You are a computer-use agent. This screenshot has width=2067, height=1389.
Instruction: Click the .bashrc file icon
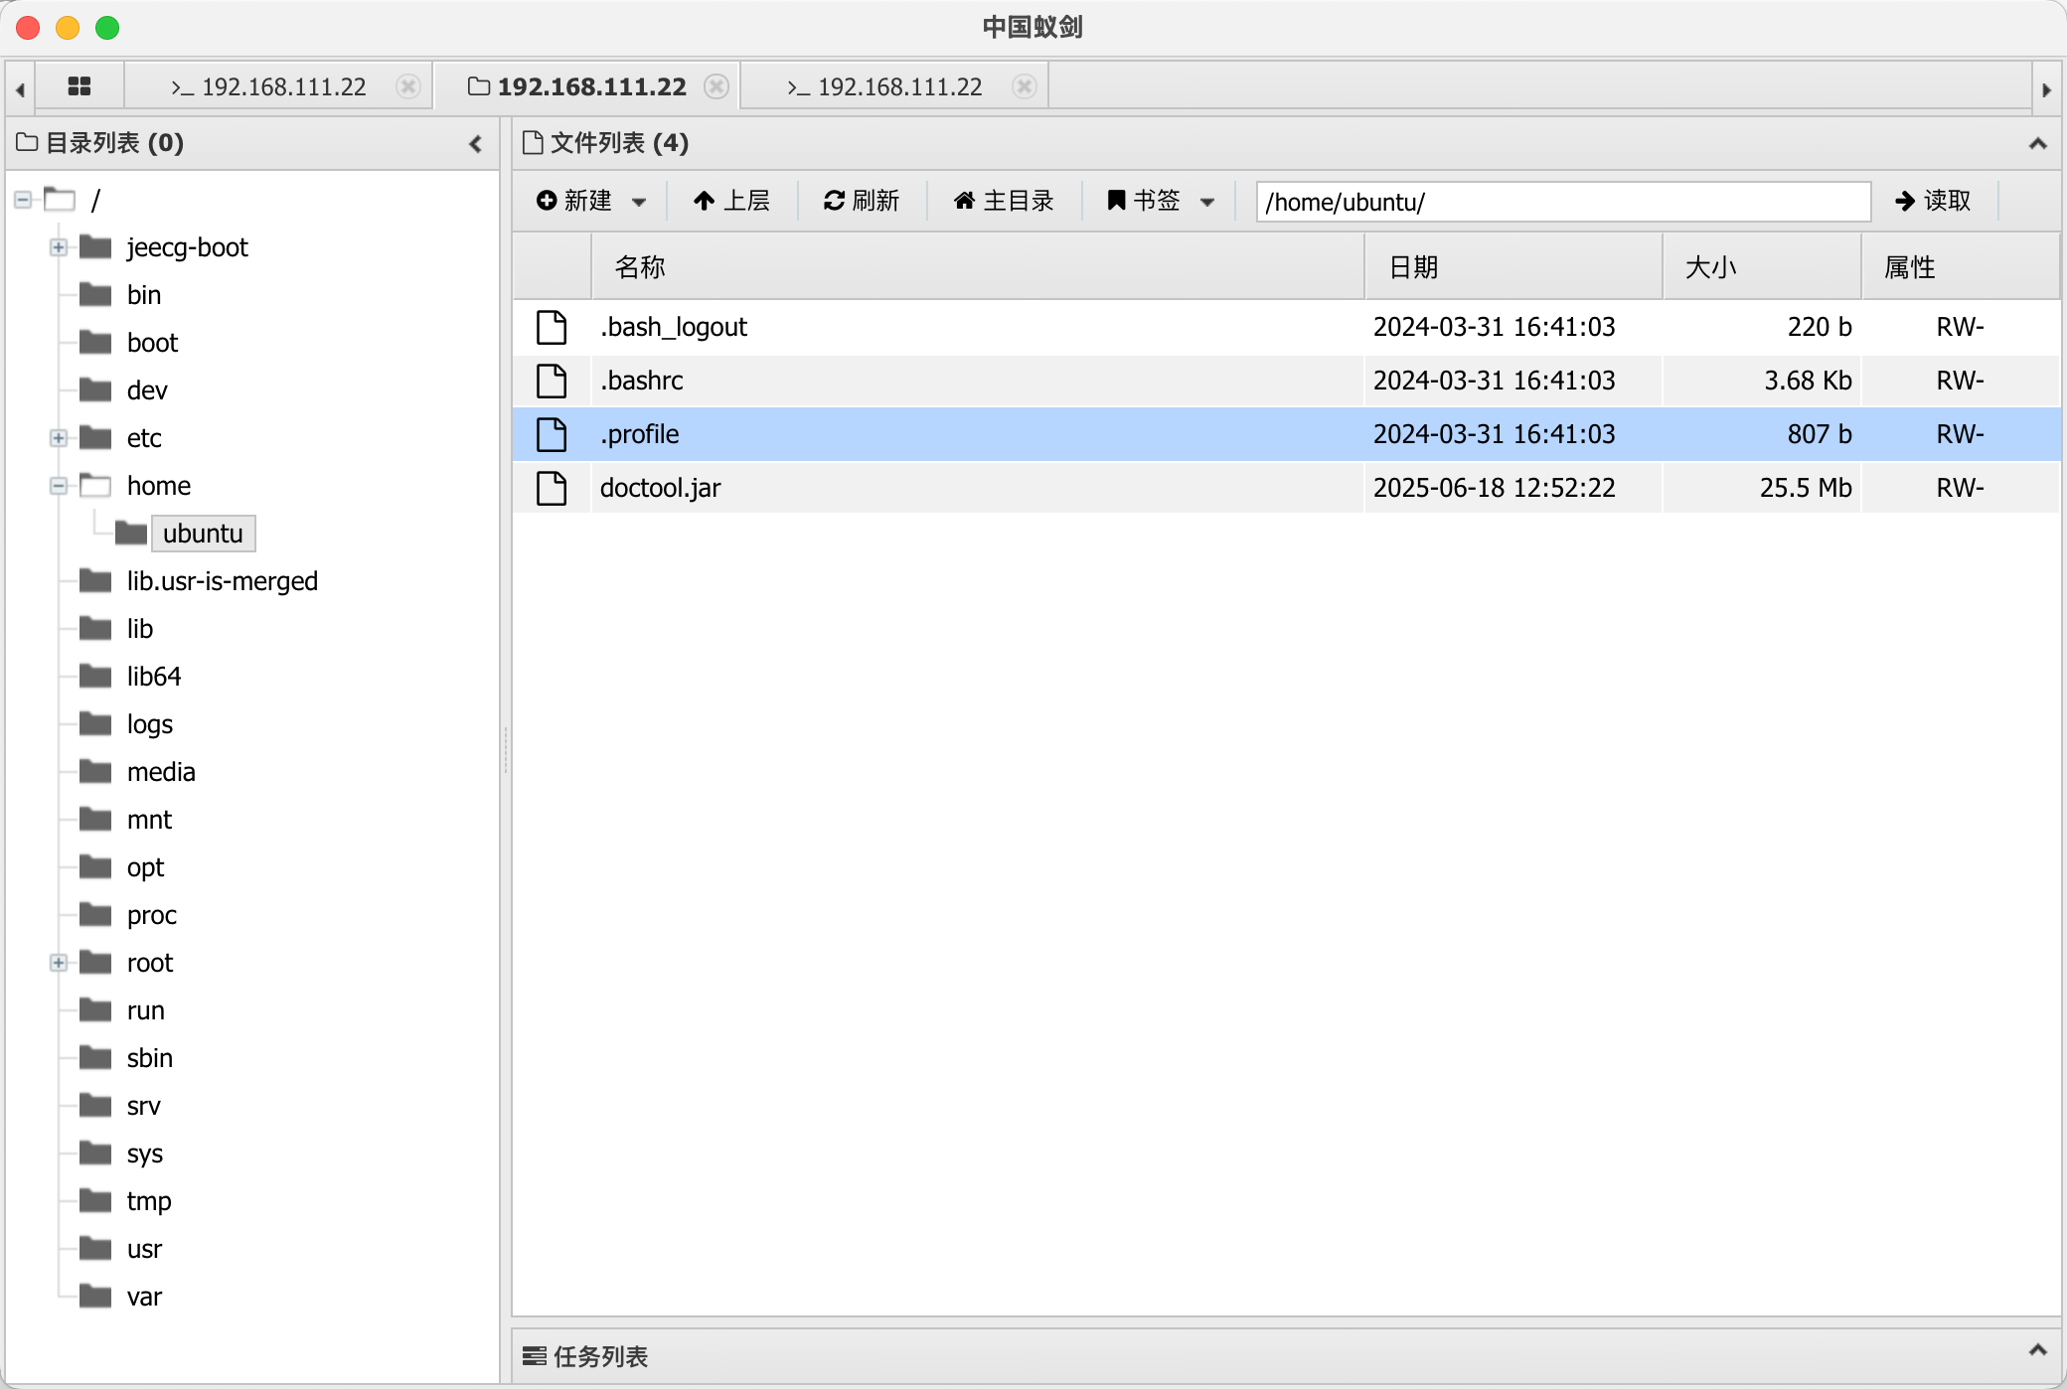[552, 381]
